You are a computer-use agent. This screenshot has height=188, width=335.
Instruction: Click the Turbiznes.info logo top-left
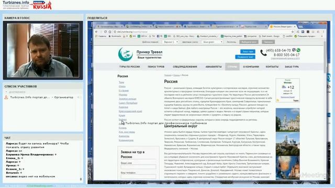pyautogui.click(x=16, y=5)
